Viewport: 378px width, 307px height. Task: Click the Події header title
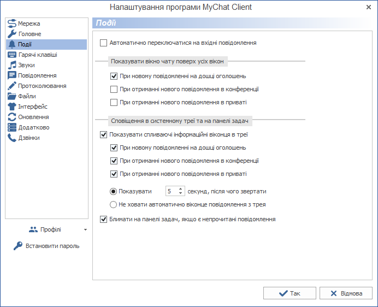click(106, 23)
